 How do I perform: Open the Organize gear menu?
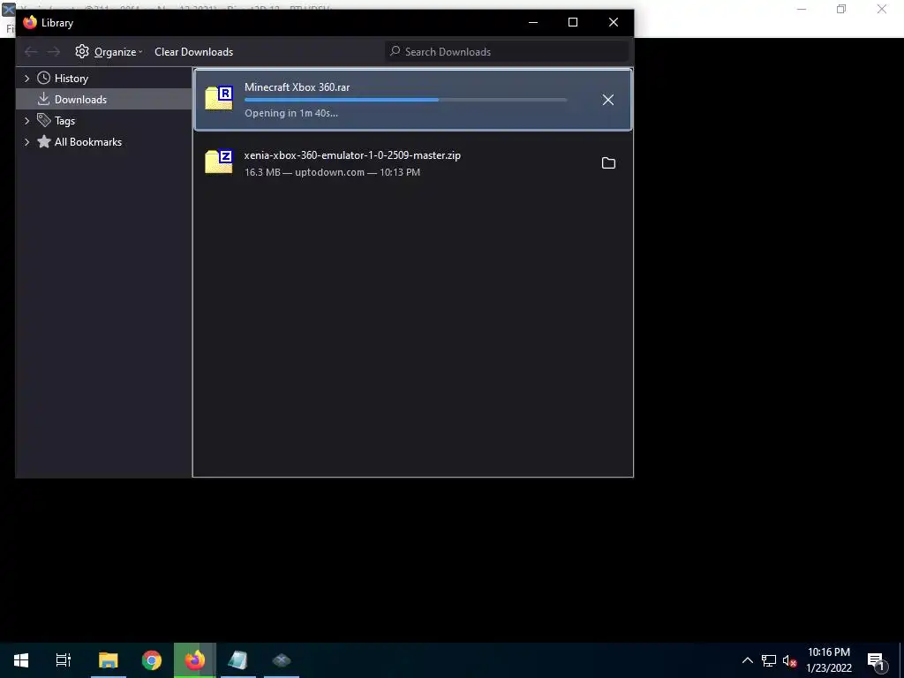tap(109, 52)
